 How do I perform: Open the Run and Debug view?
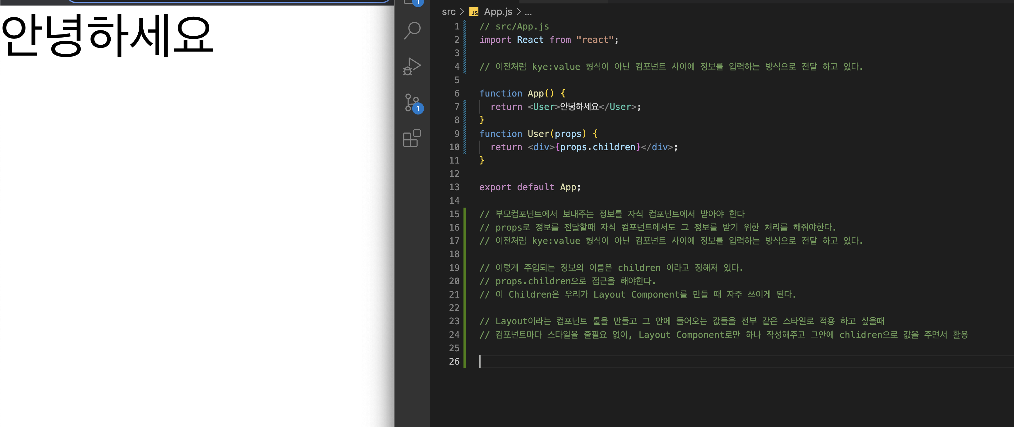click(412, 66)
